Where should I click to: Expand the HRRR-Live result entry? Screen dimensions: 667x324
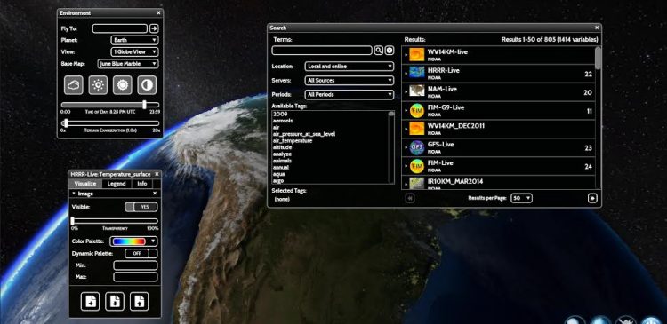406,74
